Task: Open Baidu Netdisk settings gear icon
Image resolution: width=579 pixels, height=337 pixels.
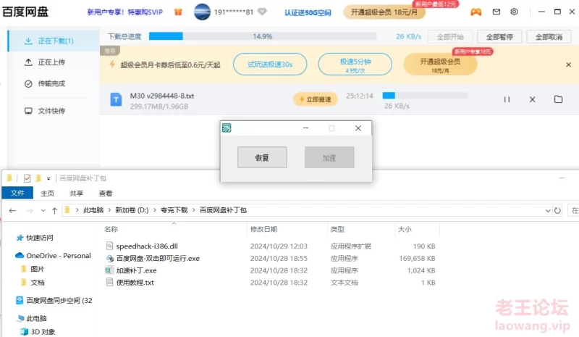Action: [514, 12]
